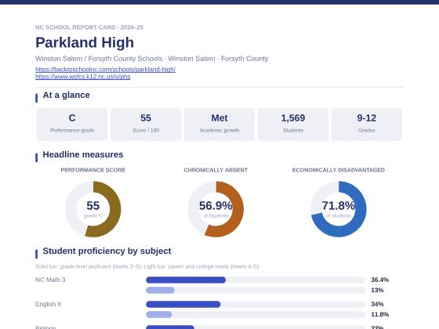
Task: Click the Performance Score donut chart
Action: [x=93, y=209]
